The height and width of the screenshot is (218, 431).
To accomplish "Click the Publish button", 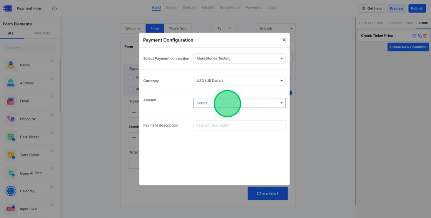I will (417, 8).
